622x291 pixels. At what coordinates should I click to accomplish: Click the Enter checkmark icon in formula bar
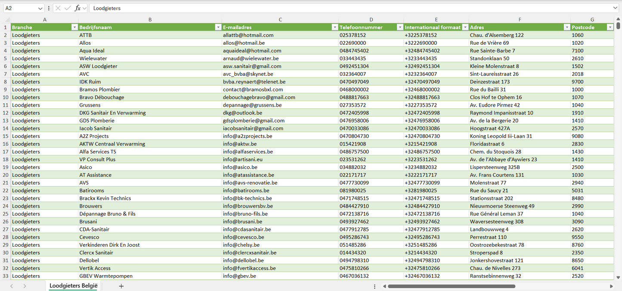point(68,8)
